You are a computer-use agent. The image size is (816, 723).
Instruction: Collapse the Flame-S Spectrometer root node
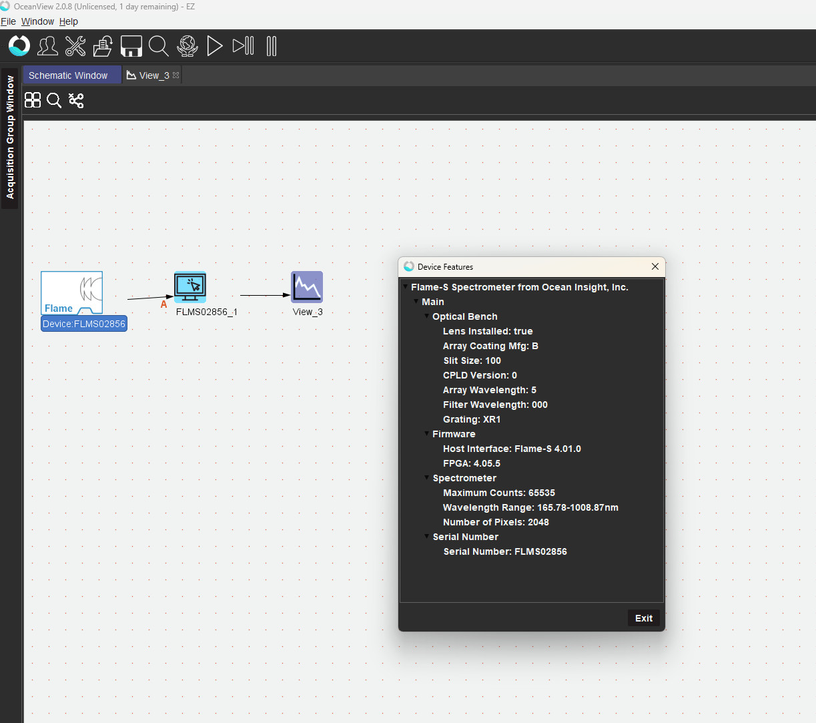click(x=405, y=286)
